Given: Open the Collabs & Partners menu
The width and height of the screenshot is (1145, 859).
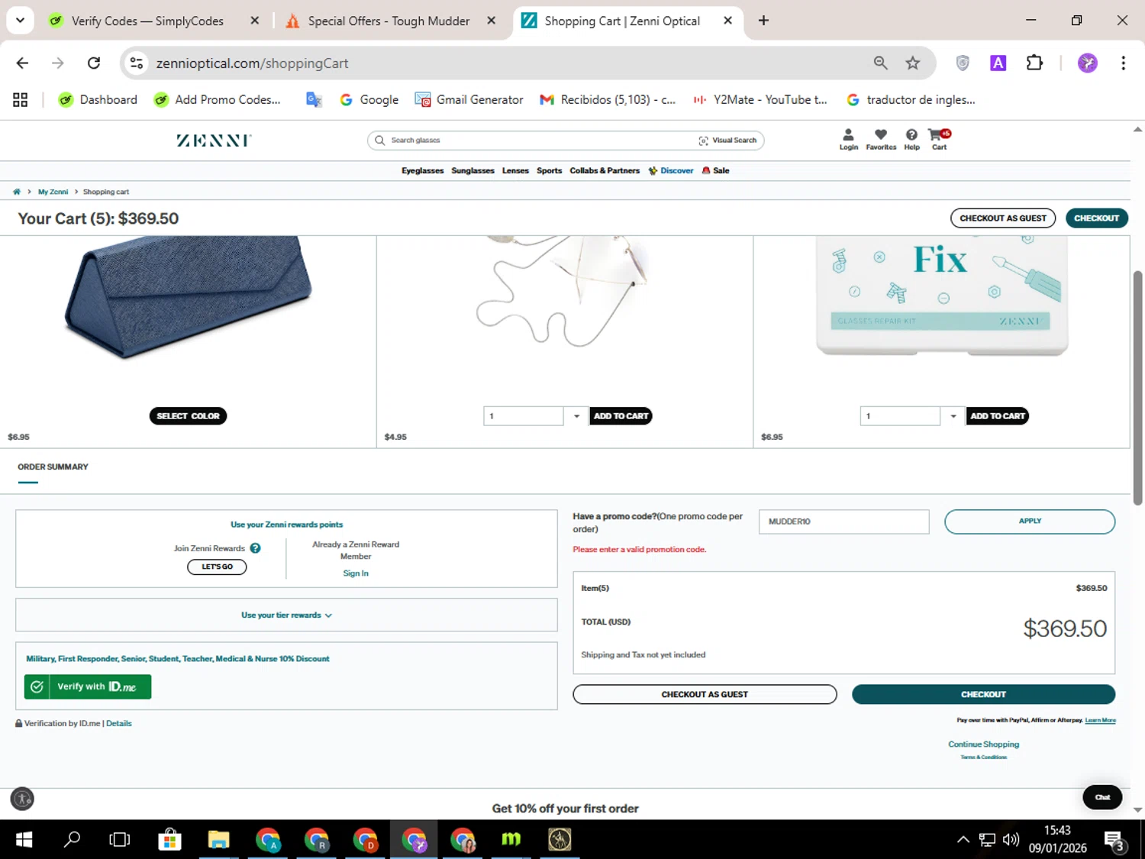Looking at the screenshot, I should point(605,171).
